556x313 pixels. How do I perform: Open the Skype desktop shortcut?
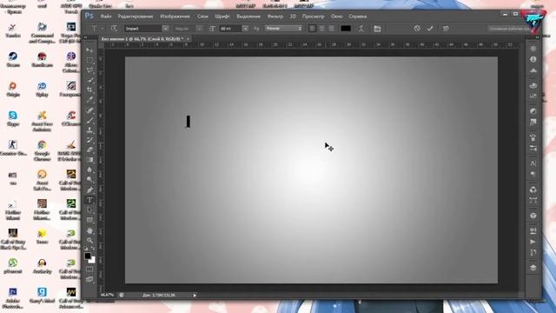13,118
